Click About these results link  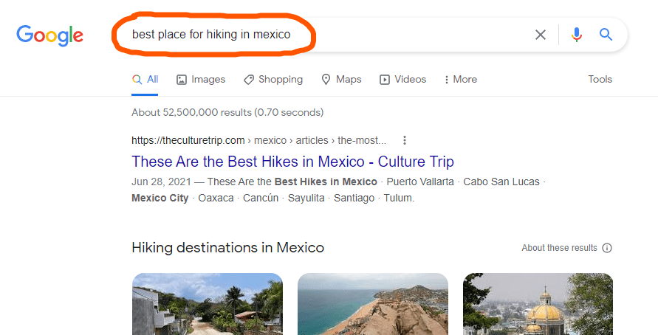tap(559, 248)
